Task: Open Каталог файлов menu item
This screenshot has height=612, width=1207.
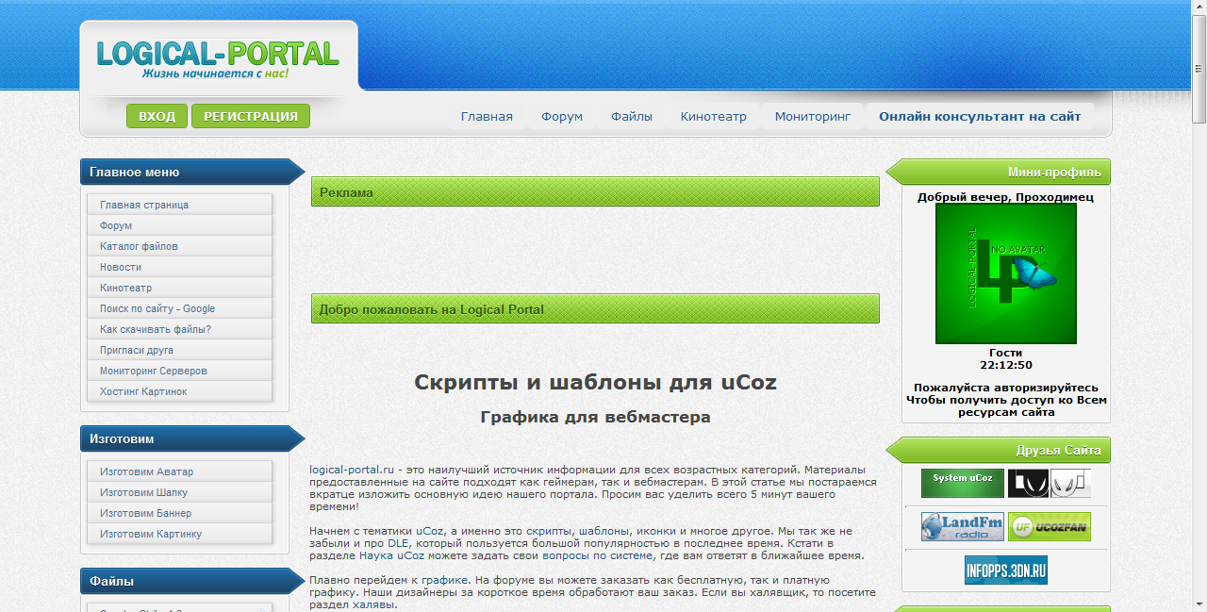Action: (180, 246)
